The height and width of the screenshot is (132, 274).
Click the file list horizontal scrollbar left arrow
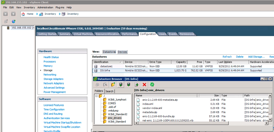click(x=136, y=123)
